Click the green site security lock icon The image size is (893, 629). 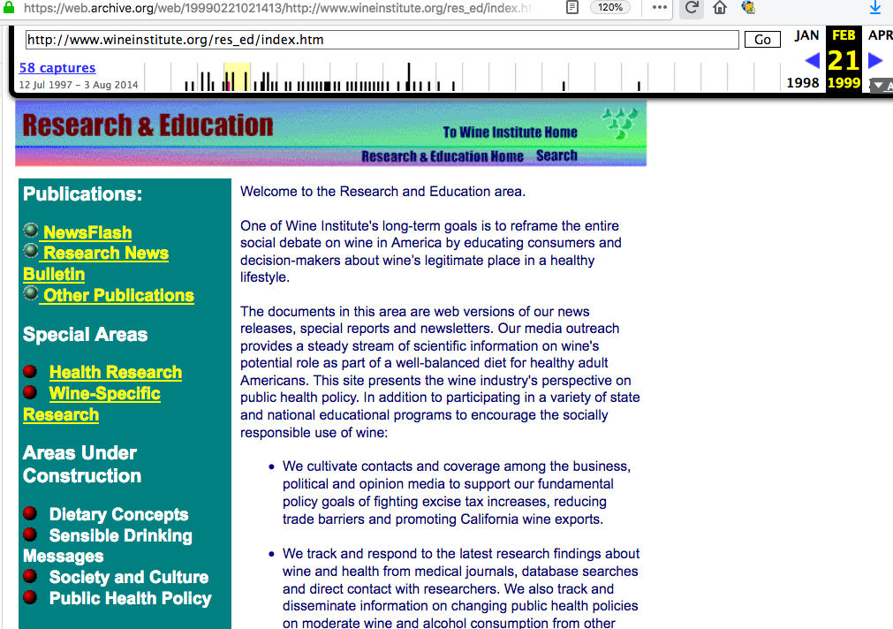9,7
